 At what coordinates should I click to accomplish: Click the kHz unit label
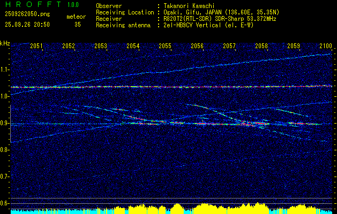pyautogui.click(x=5, y=43)
